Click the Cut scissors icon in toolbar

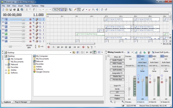click(26, 10)
